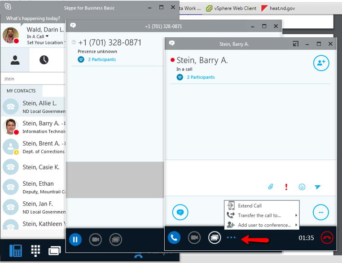
Task: Start video in the +1 (701) 328-0871 window
Action: click(95, 240)
